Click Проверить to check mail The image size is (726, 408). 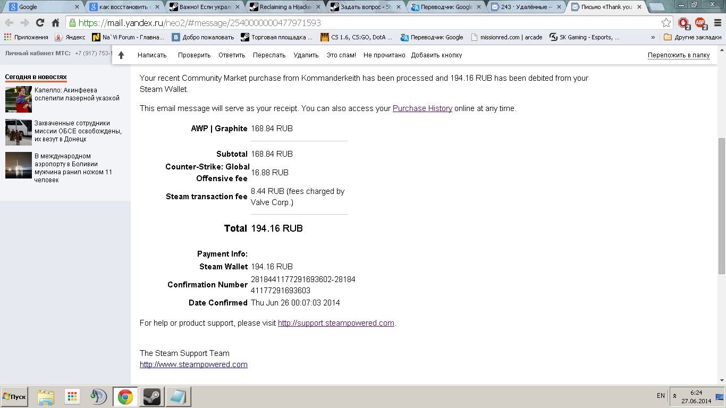point(195,55)
